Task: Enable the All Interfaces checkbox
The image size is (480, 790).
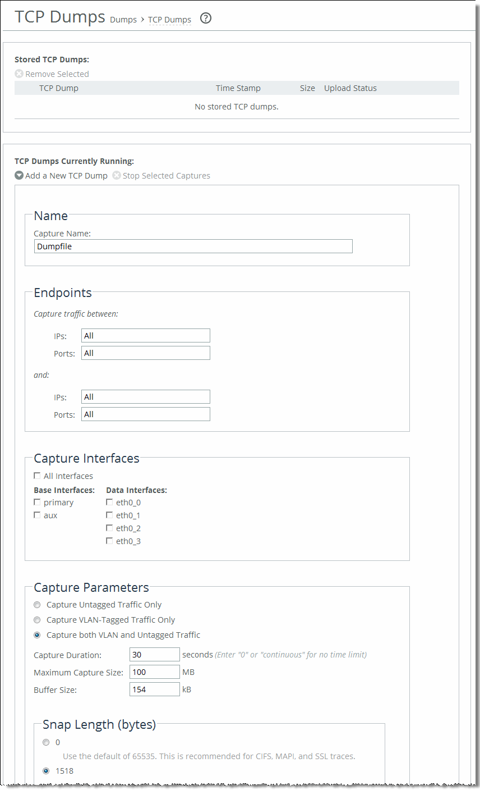Action: click(37, 476)
